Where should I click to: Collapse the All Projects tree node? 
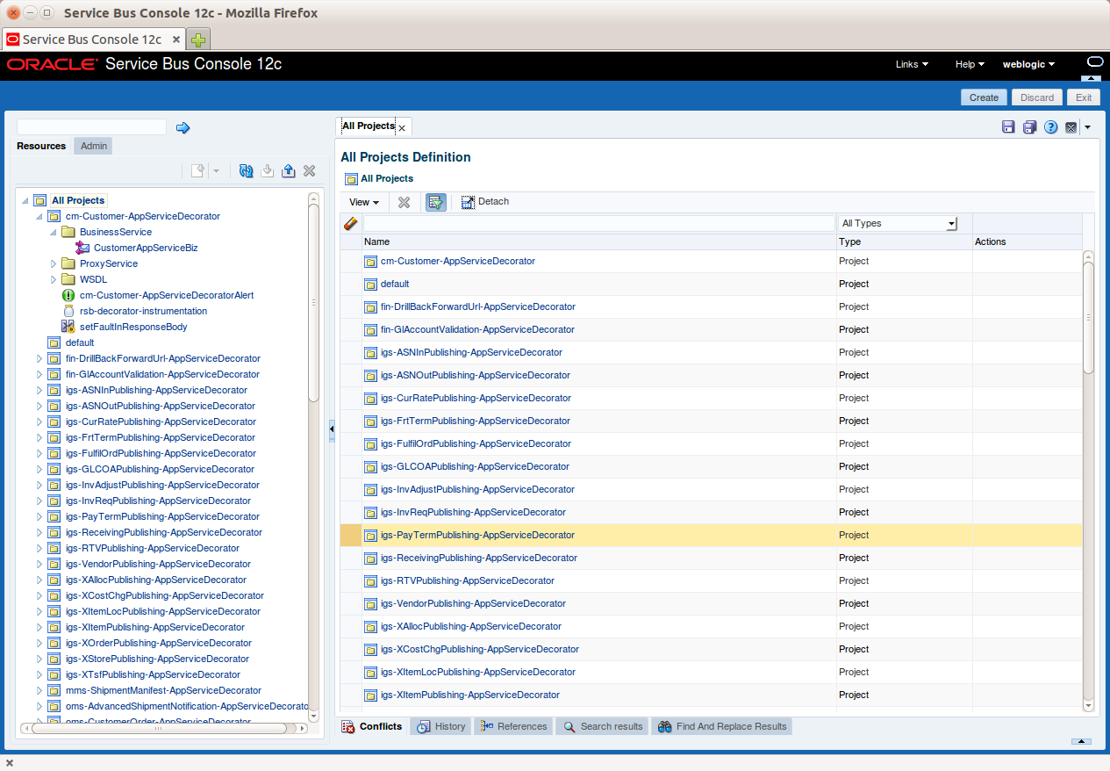tap(25, 200)
